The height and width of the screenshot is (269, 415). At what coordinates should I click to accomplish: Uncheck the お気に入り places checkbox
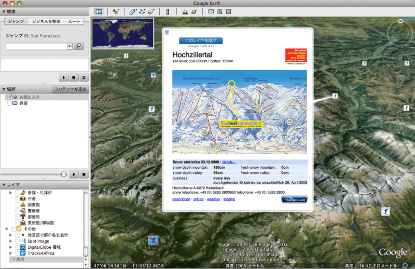(10, 97)
